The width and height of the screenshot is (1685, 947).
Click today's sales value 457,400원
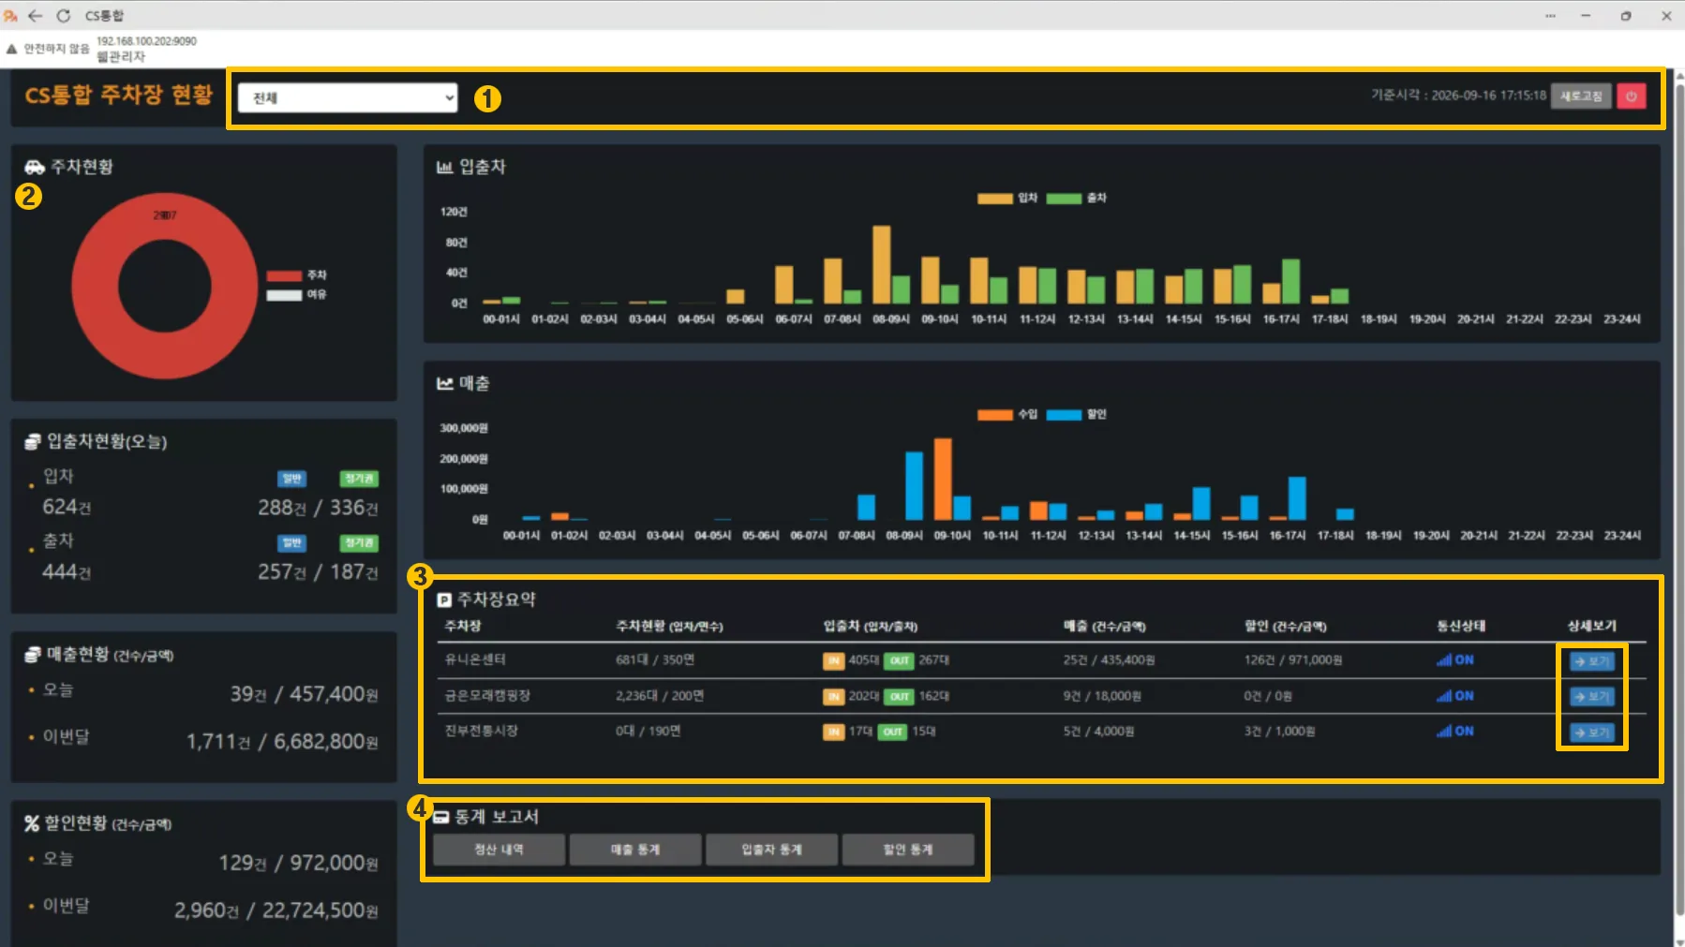[334, 694]
